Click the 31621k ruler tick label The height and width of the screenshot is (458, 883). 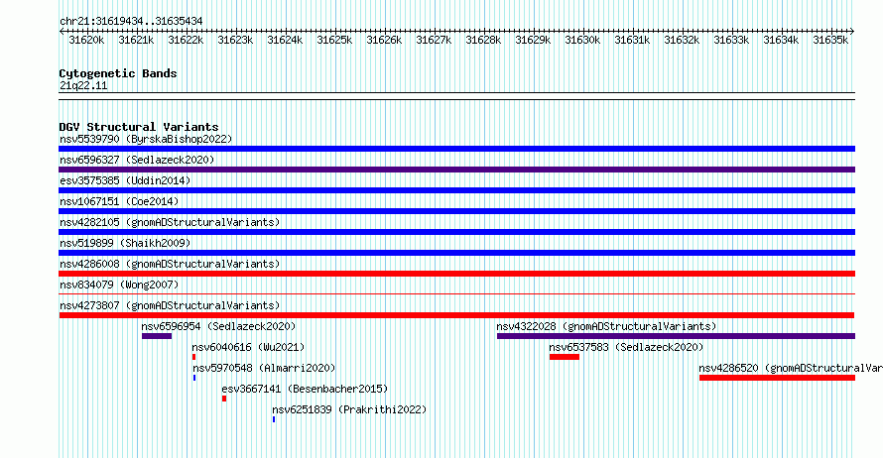[x=136, y=41]
